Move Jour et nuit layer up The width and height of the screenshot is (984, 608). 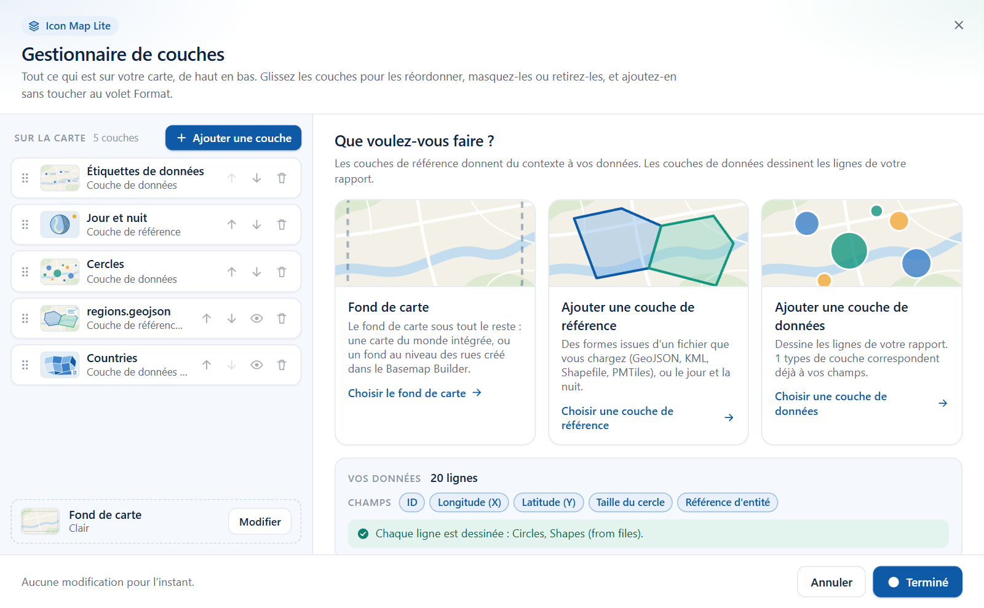click(x=232, y=224)
